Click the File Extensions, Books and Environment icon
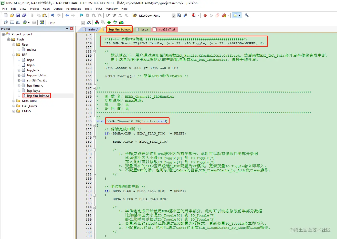337x239 pixels. 97,23
